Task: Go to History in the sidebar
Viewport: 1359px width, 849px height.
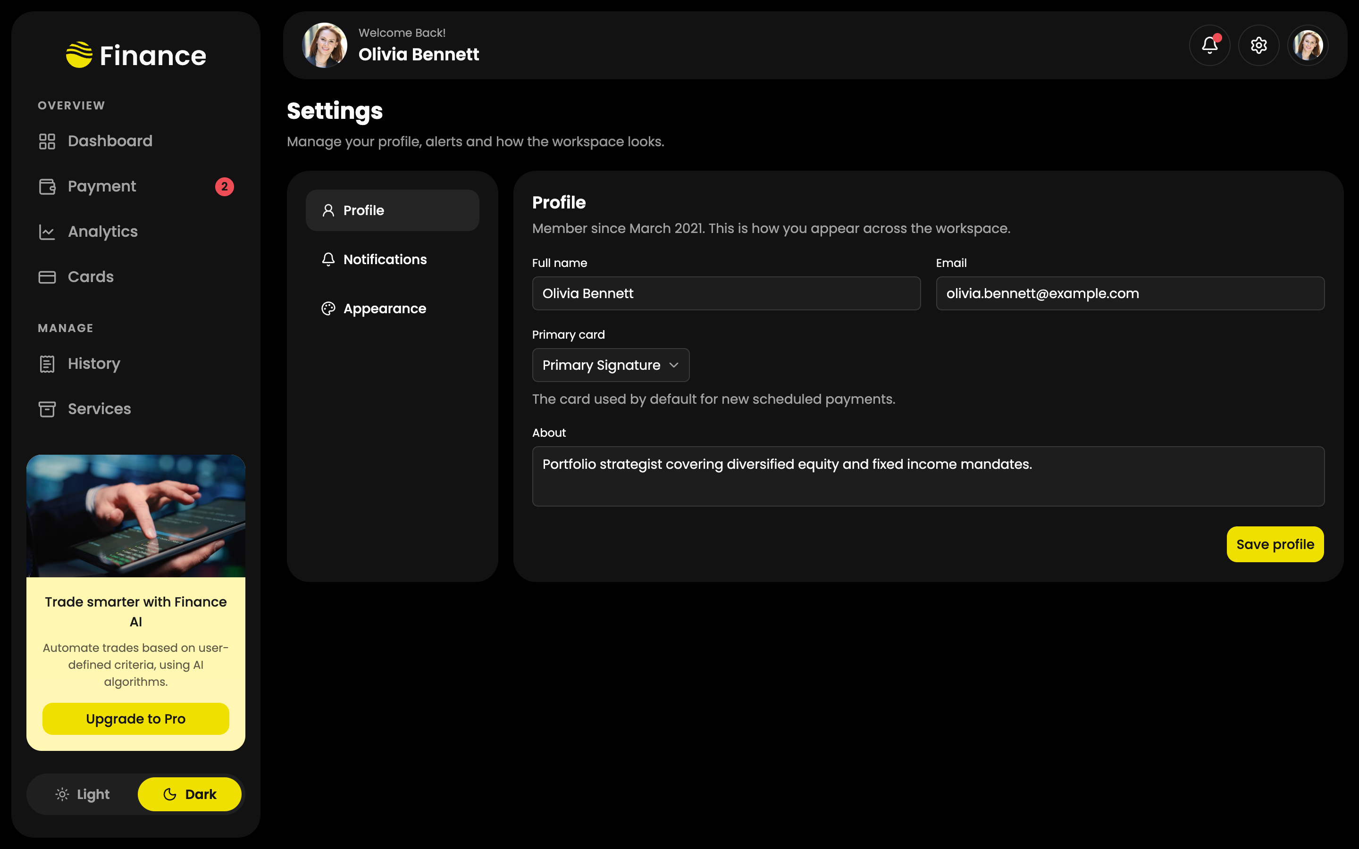Action: point(136,364)
